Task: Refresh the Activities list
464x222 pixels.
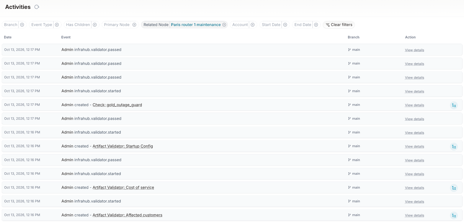Action: 37,7
